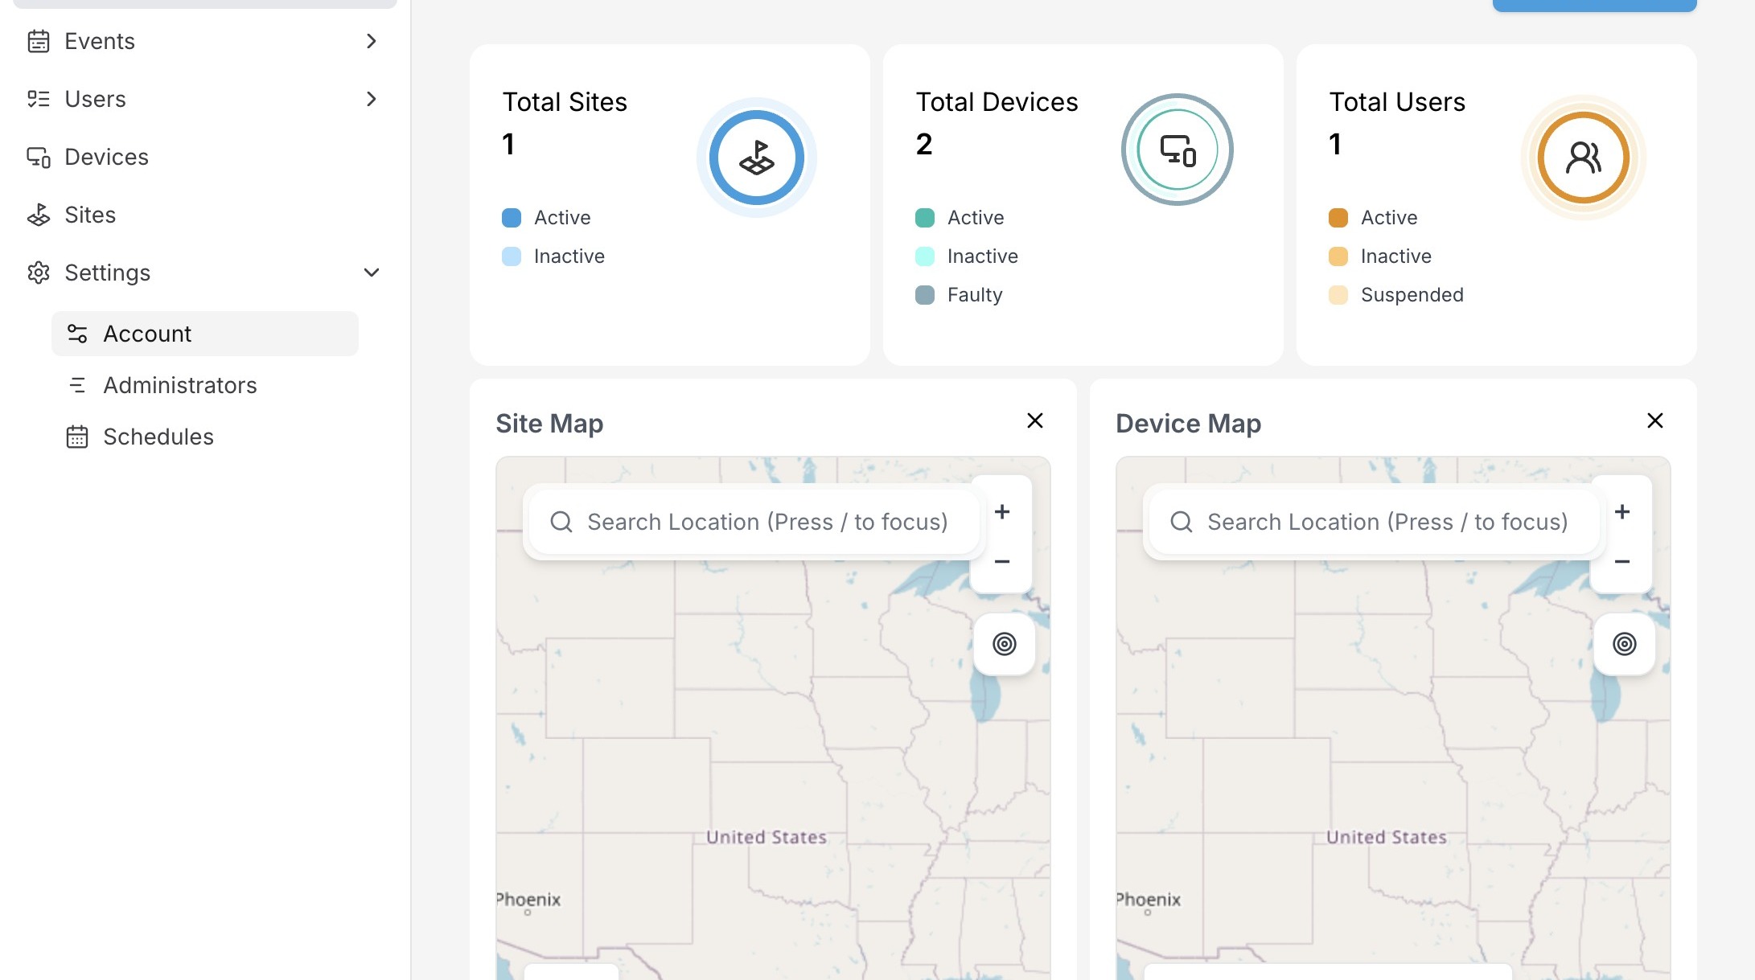Collapse the Settings sidebar section
Image resolution: width=1755 pixels, height=980 pixels.
coord(371,273)
